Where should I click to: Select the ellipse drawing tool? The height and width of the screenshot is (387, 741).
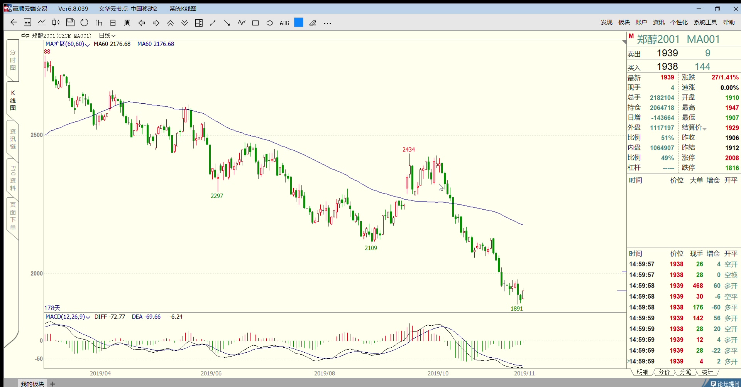tap(270, 23)
